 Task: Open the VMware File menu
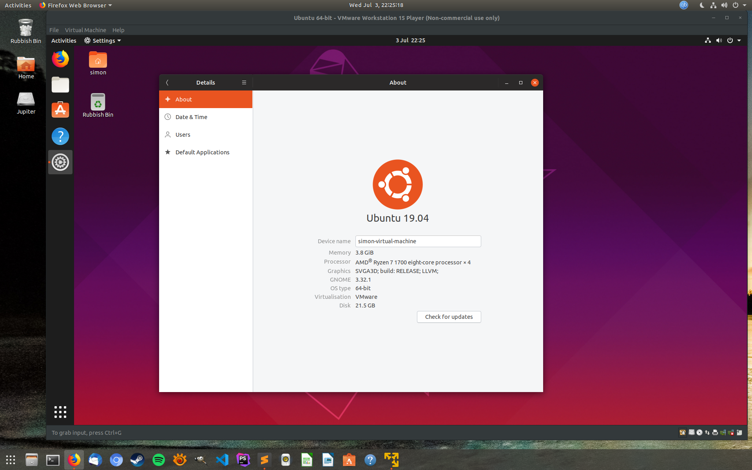click(54, 30)
